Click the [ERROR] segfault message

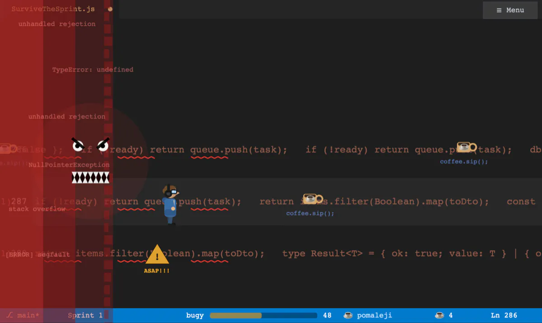tap(38, 255)
